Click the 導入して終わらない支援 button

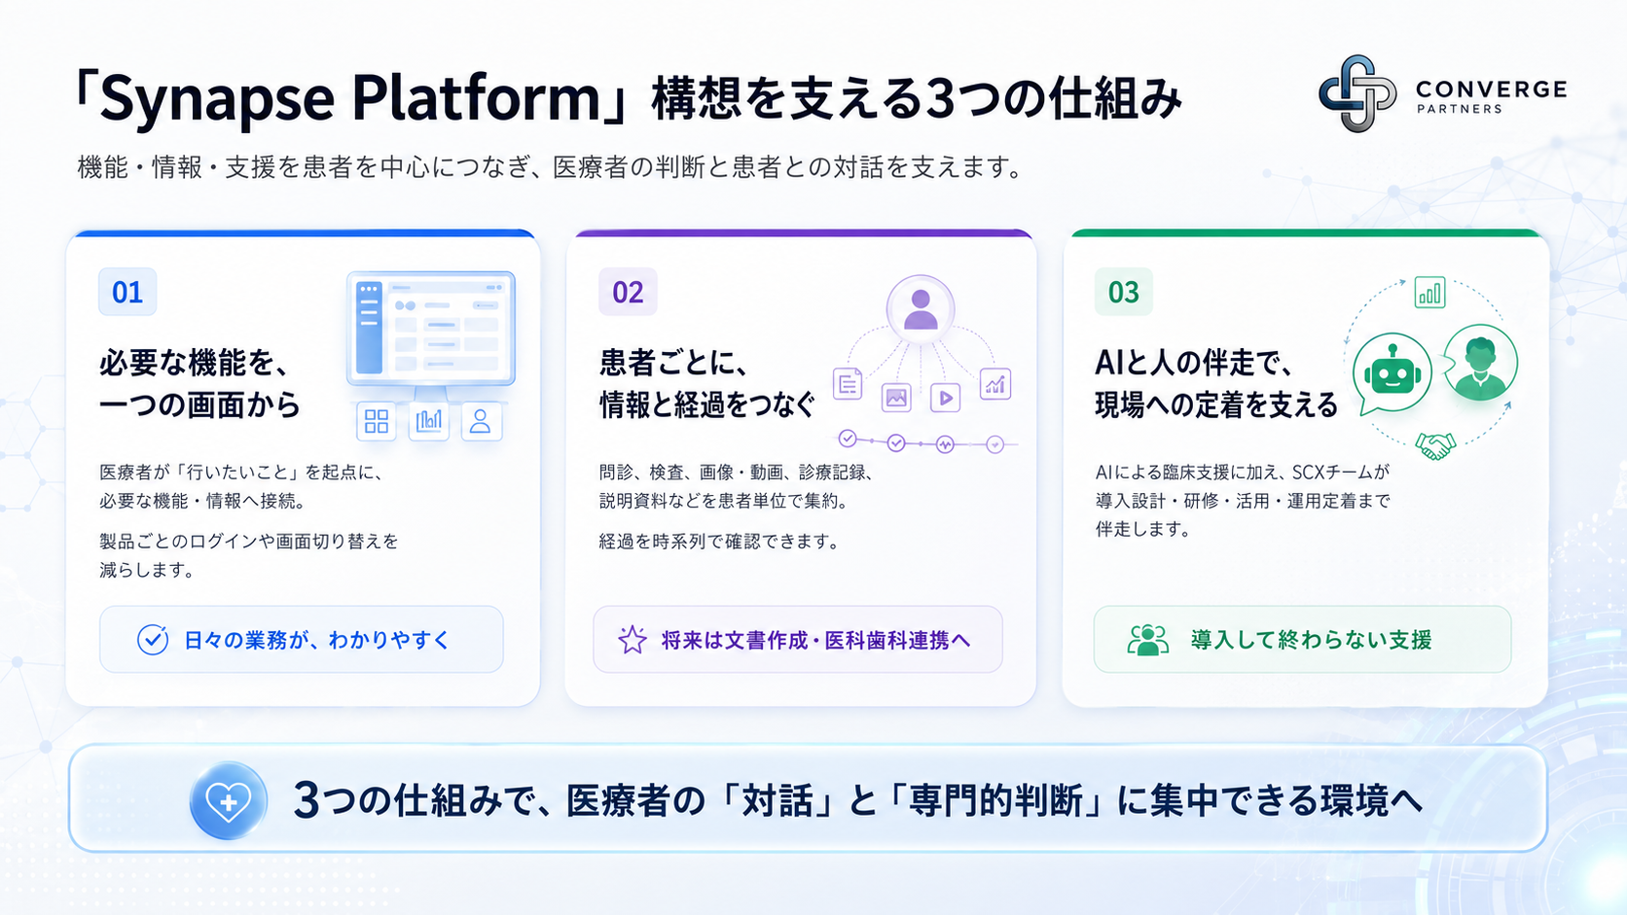(1302, 640)
